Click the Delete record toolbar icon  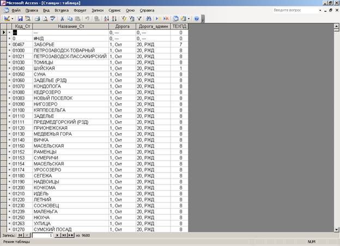165,19
